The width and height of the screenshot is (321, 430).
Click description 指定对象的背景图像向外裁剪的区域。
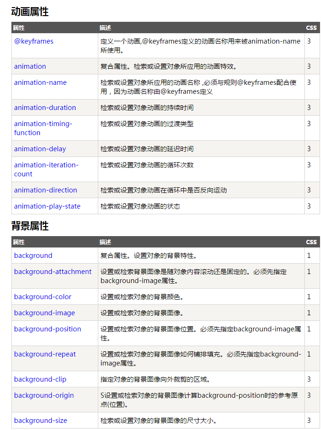tap(155, 380)
